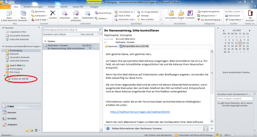Open the Anlagen tab
This screenshot has width=257, height=137.
[x=94, y=7]
